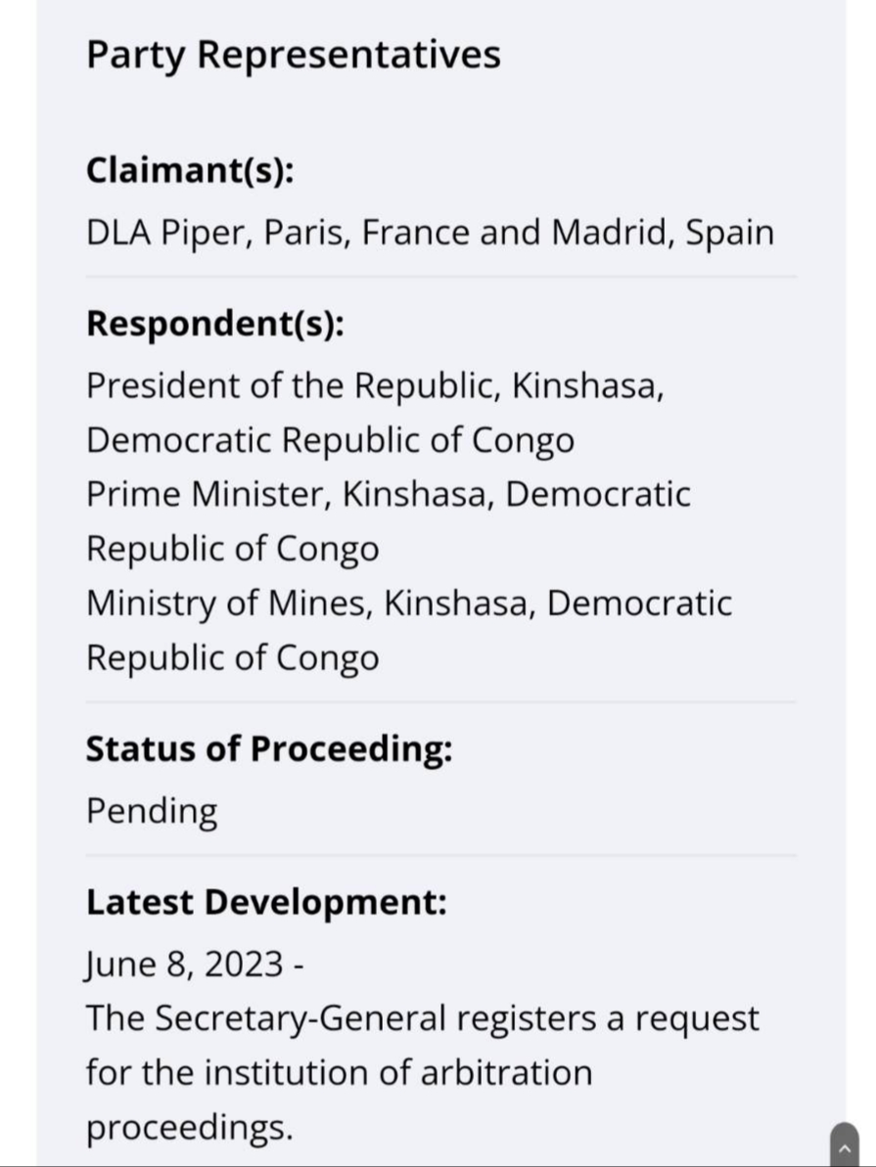Select the Respondent(s) label
The image size is (876, 1167).
tap(215, 324)
